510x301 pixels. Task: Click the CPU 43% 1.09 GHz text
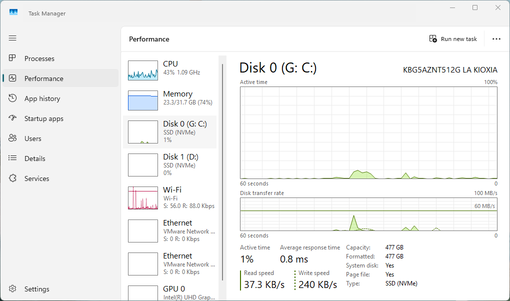pyautogui.click(x=181, y=72)
